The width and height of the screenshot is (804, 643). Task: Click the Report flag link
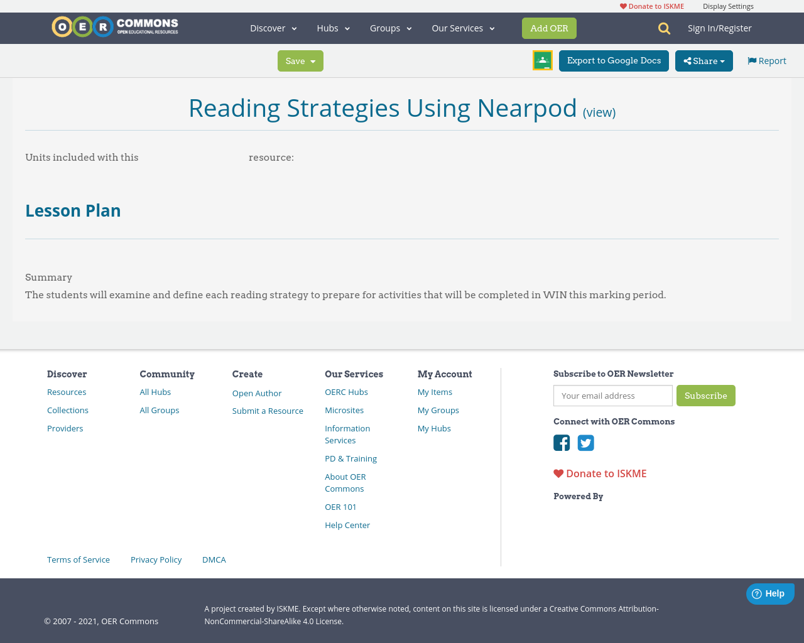[766, 61]
